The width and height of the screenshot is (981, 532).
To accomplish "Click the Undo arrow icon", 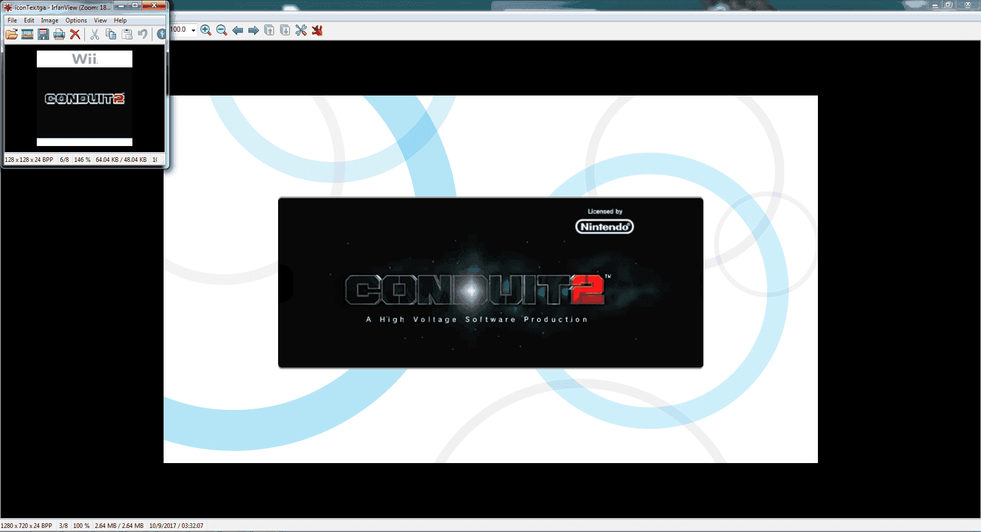I will 143,34.
